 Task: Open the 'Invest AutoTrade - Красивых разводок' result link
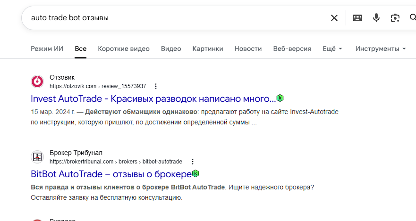pos(153,99)
